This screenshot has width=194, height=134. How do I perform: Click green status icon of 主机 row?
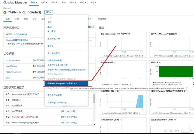point(34,77)
